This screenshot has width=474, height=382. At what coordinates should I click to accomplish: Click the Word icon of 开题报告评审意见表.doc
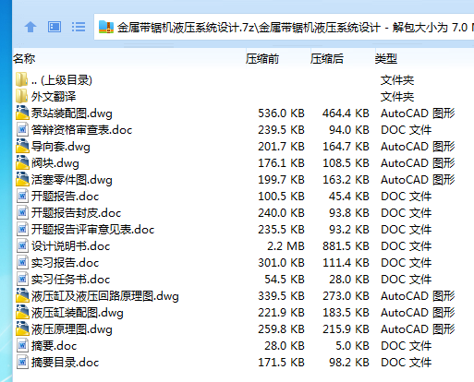[x=22, y=229]
